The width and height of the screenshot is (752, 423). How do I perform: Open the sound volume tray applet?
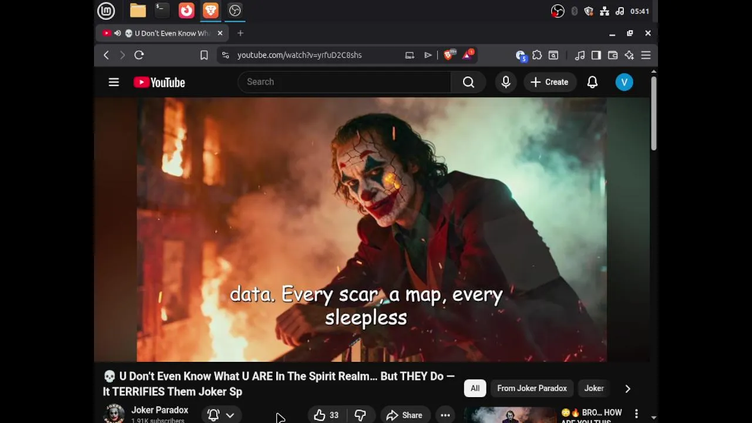click(x=620, y=11)
